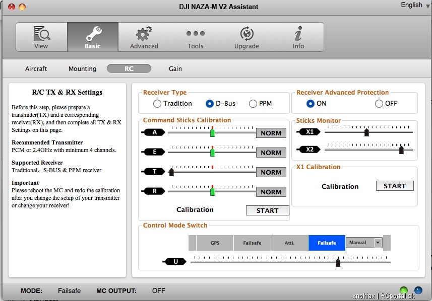
Task: Click the OFF value beside MC OUTPUT
Action: pos(159,290)
